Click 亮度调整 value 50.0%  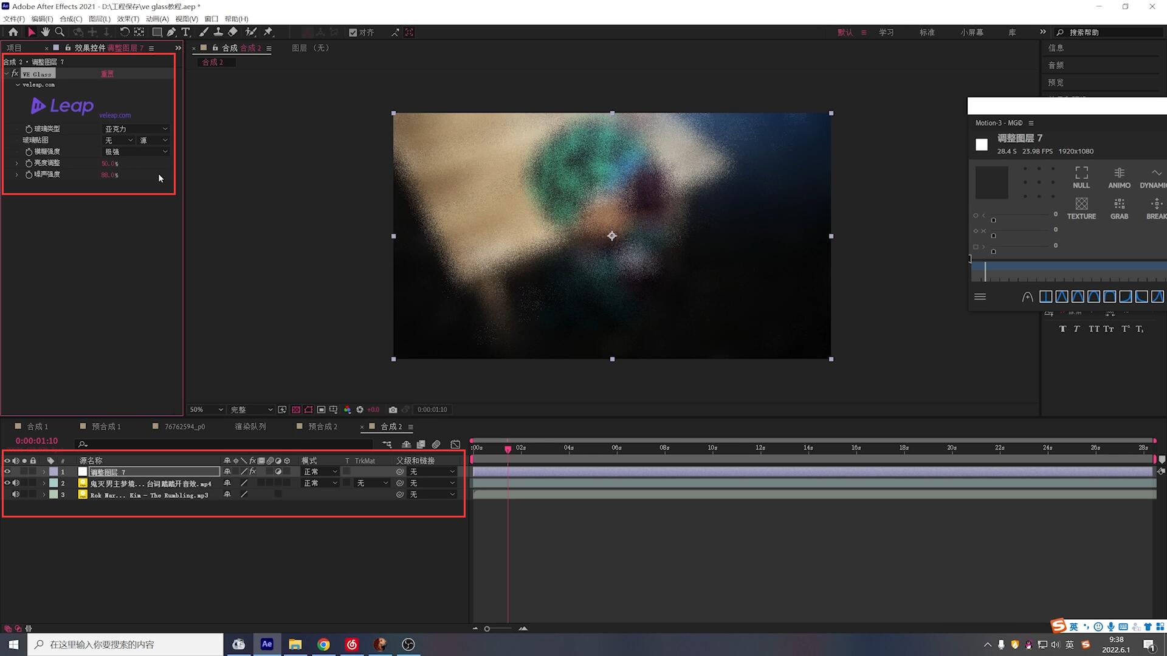click(x=109, y=164)
